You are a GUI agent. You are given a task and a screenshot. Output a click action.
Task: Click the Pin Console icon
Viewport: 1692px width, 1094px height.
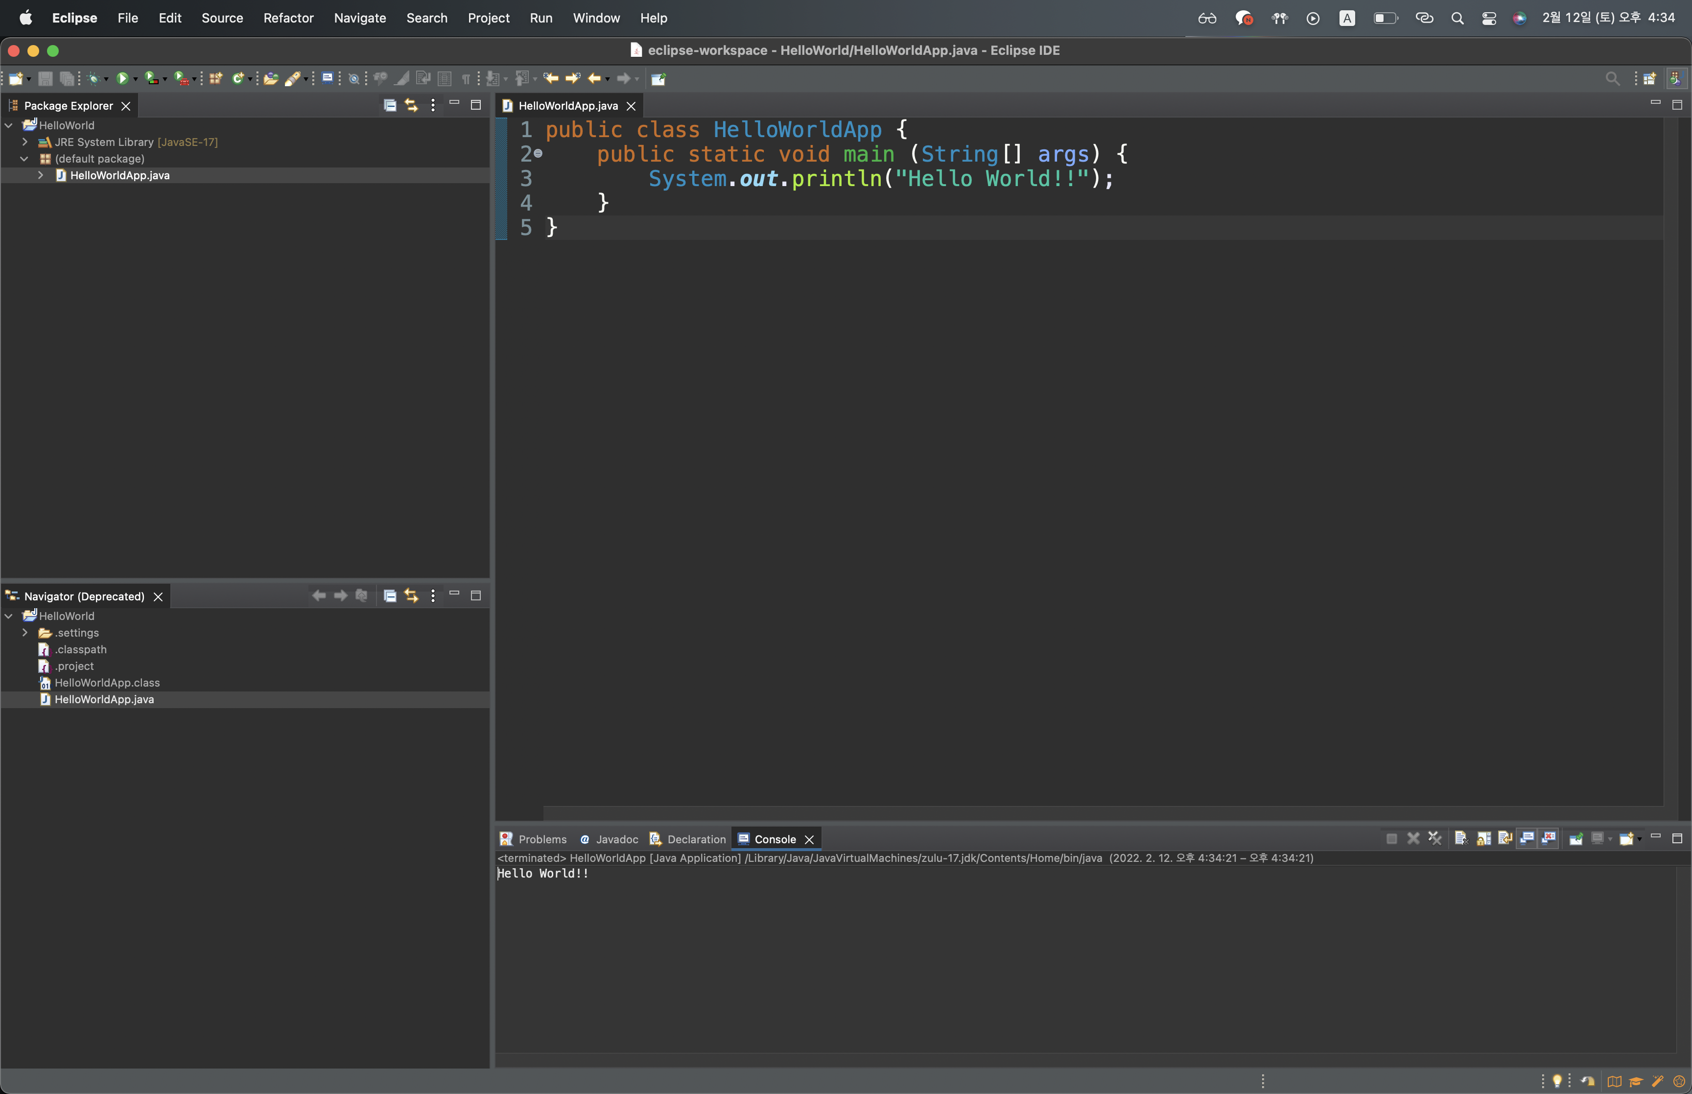click(1576, 839)
